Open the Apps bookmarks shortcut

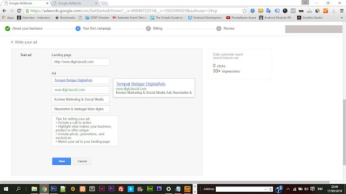tap(8, 18)
